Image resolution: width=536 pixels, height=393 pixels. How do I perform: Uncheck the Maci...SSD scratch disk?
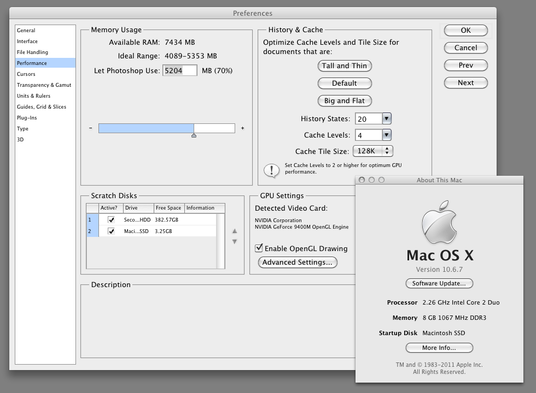point(112,231)
